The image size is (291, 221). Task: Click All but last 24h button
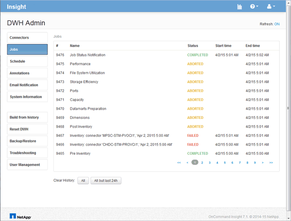click(x=106, y=180)
